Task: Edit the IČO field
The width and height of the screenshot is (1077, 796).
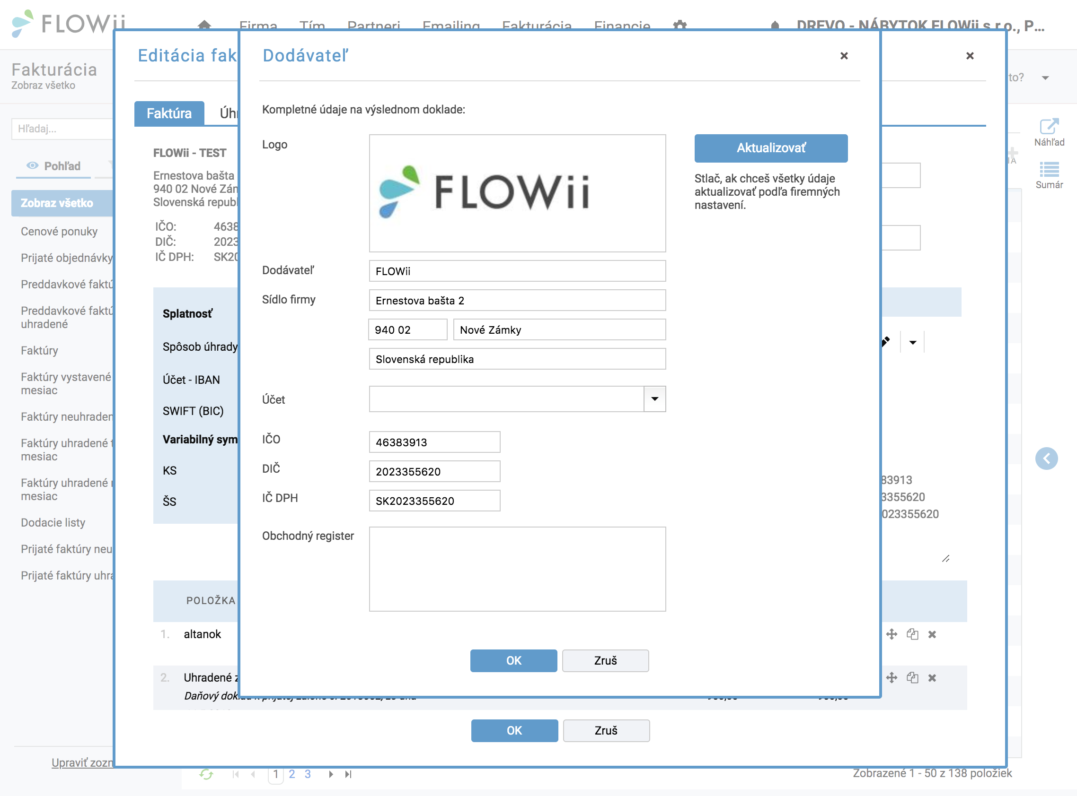Action: click(x=434, y=442)
